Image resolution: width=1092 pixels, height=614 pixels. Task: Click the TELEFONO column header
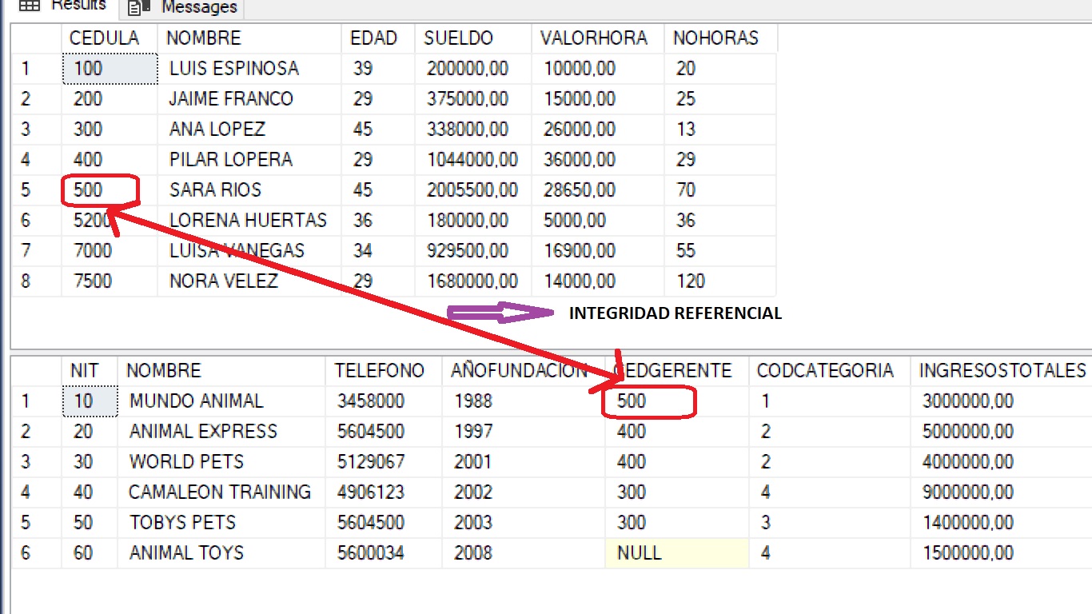384,370
